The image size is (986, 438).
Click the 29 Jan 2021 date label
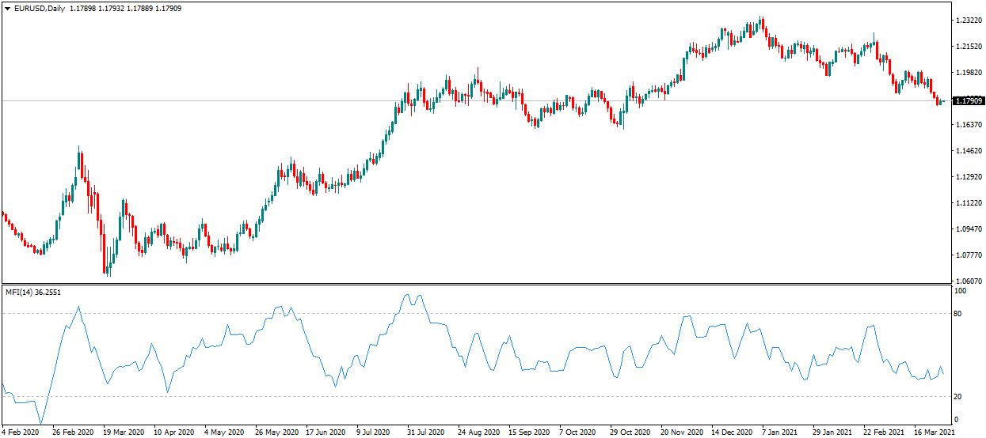(x=832, y=432)
